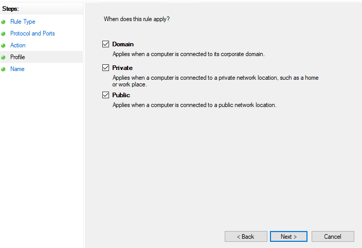362x248 pixels.
Task: Open the Name step link
Action: [x=17, y=69]
